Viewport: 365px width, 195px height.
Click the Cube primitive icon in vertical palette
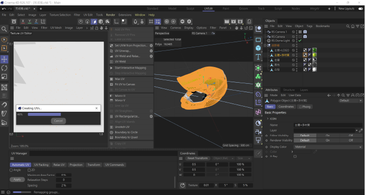tap(258, 48)
